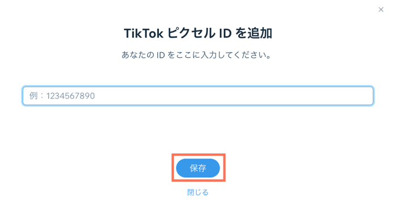Click the TikTok pixel ID input field
The width and height of the screenshot is (396, 214).
198,96
